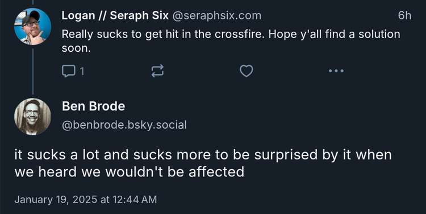Open Logan's post about the crossfire
The width and height of the screenshot is (426, 214).
click(x=231, y=41)
